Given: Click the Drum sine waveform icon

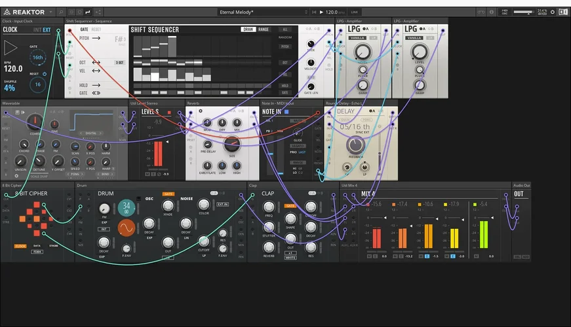Looking at the screenshot, I should (126, 228).
